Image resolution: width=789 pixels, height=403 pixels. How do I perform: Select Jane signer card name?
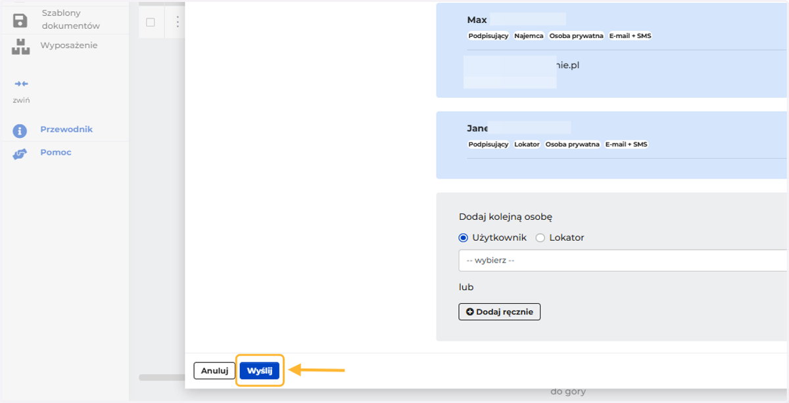[x=477, y=128]
